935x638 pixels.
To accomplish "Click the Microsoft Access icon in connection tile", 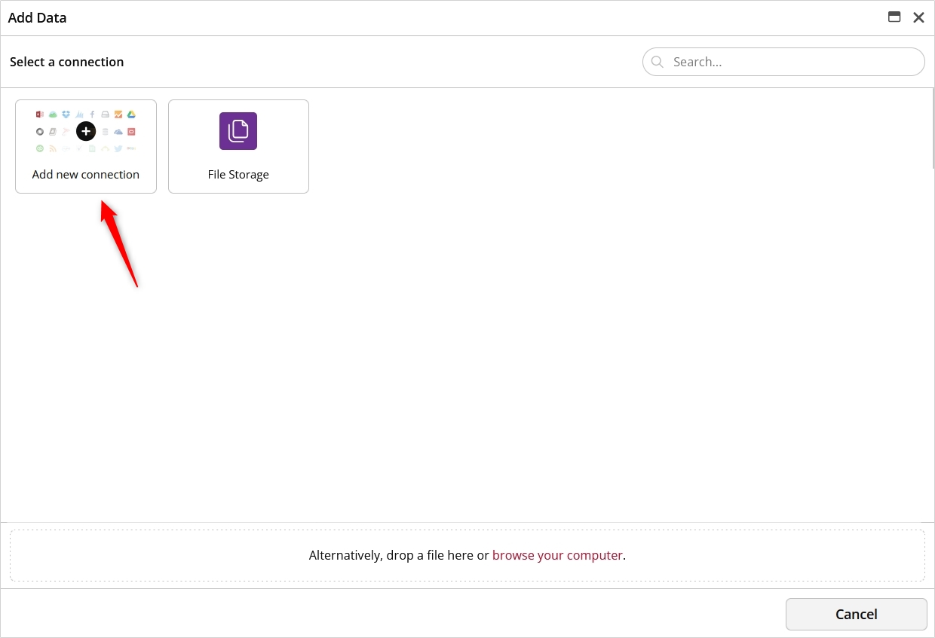I will click(x=40, y=114).
